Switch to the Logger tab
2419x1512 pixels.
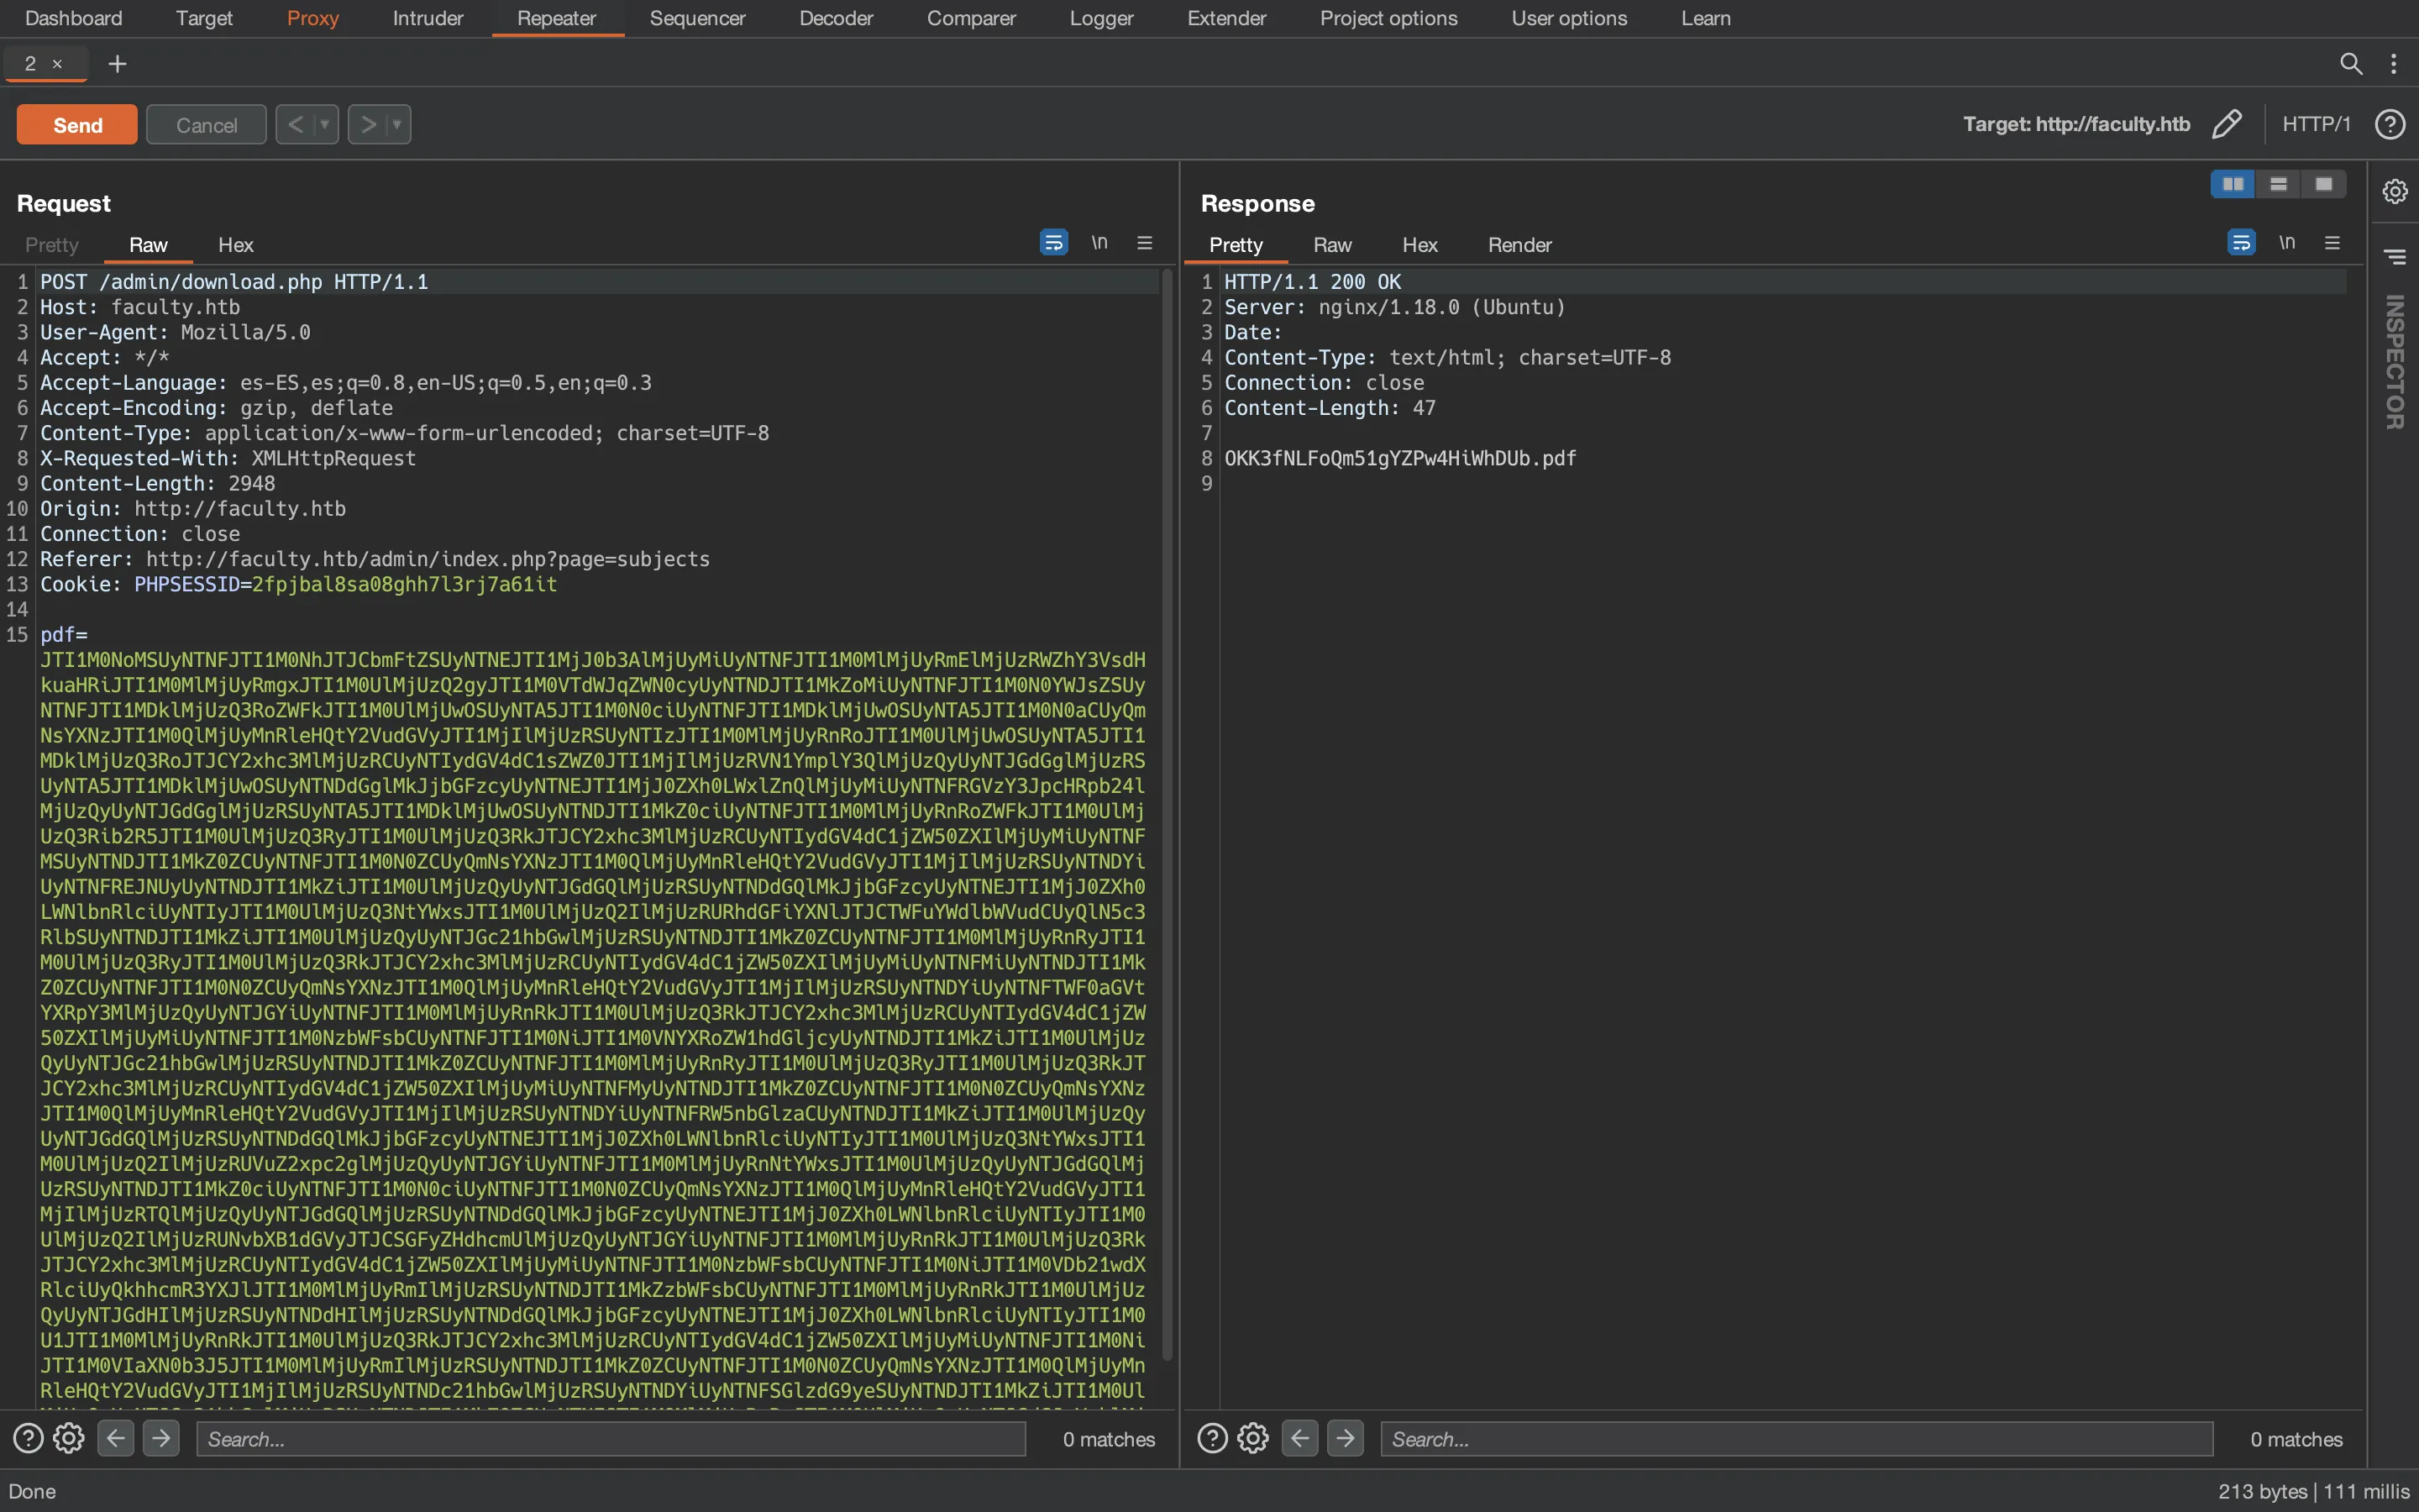pyautogui.click(x=1100, y=18)
